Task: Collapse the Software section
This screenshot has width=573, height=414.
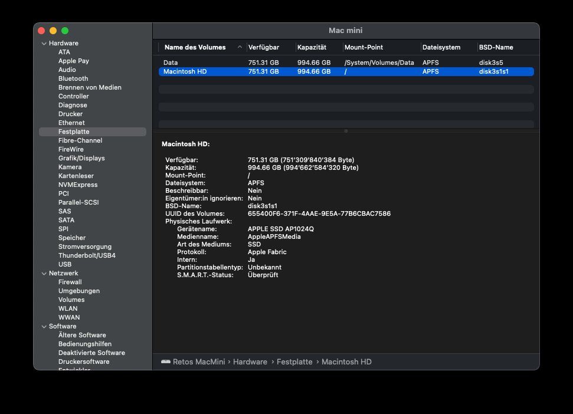Action: pyautogui.click(x=44, y=327)
